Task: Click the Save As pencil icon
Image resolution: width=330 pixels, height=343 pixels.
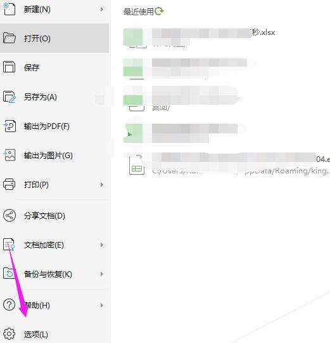Action: click(x=9, y=97)
